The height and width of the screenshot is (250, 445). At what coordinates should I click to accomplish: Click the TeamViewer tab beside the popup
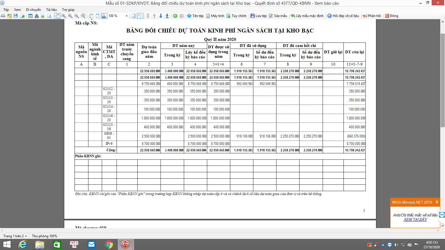442,215
